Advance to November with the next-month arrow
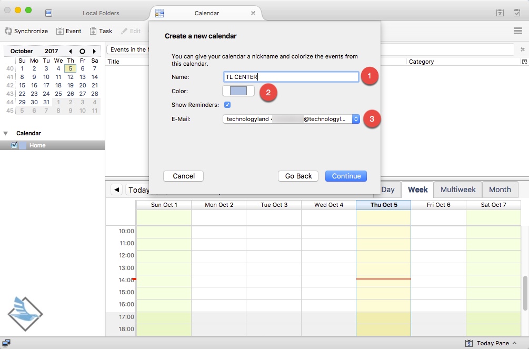The height and width of the screenshot is (349, 529). point(94,51)
